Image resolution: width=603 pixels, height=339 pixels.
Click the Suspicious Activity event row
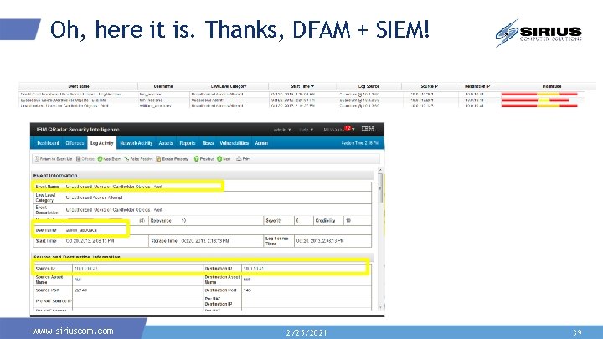[300, 100]
